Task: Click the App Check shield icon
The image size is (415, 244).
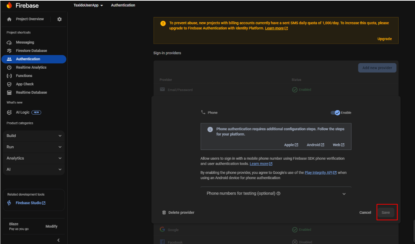Action: click(9, 84)
